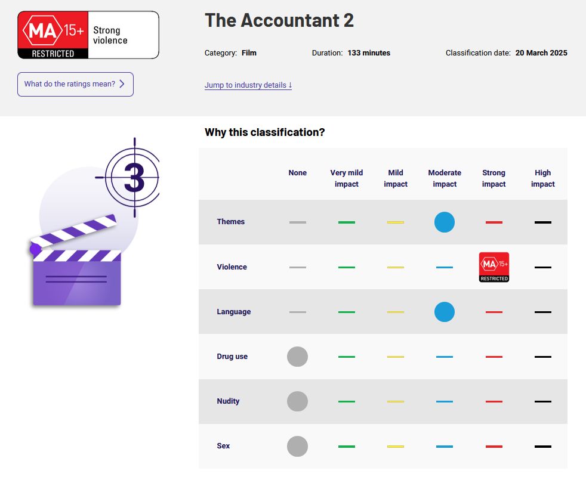Image resolution: width=586 pixels, height=480 pixels.
Task: Click the 'Nudity' row label
Action: pyautogui.click(x=228, y=401)
